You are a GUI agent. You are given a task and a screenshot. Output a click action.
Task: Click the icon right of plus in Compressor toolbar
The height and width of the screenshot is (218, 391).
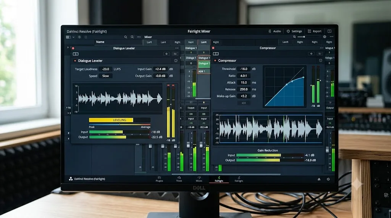pos(320,53)
